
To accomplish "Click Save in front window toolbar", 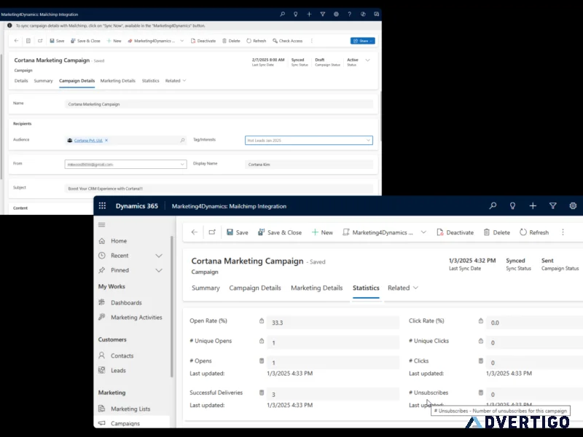I will tap(238, 232).
